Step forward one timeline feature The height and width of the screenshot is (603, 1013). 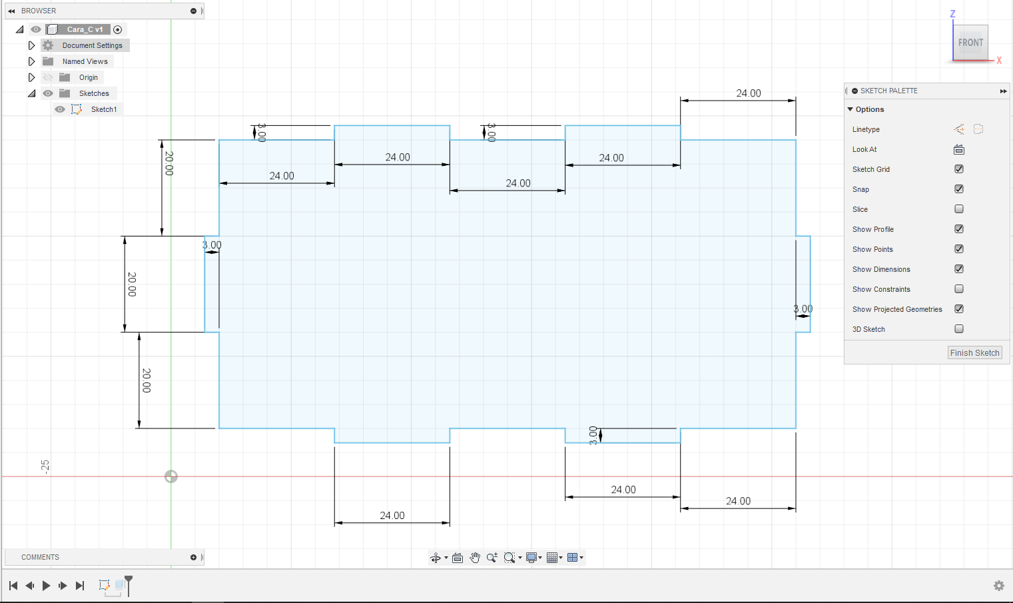63,586
